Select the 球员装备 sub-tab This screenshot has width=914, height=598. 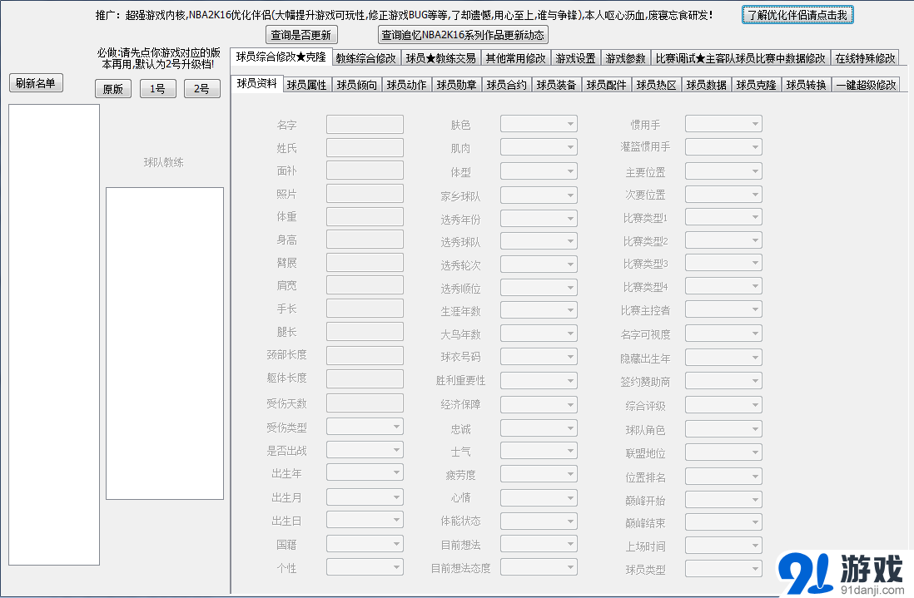[557, 85]
